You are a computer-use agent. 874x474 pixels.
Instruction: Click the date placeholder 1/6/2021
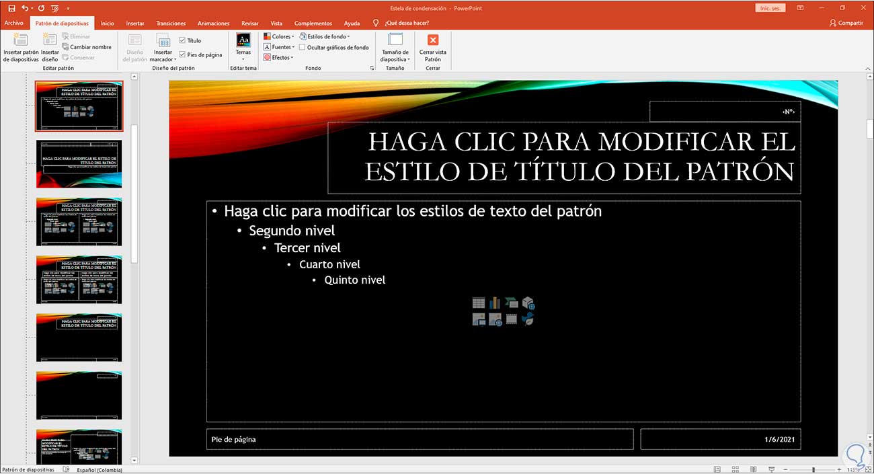721,439
